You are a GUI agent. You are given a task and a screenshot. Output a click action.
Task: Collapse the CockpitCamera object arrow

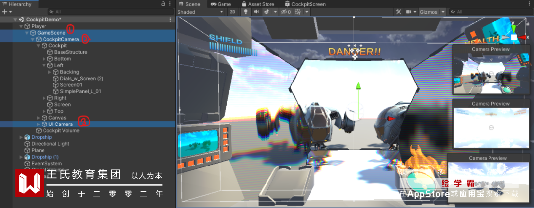click(x=33, y=39)
